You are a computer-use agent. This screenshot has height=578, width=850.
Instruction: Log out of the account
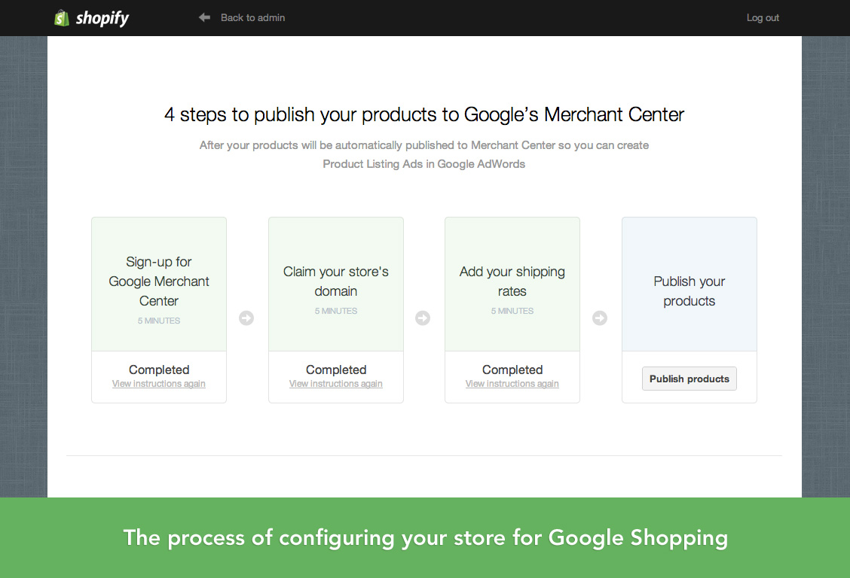(763, 17)
